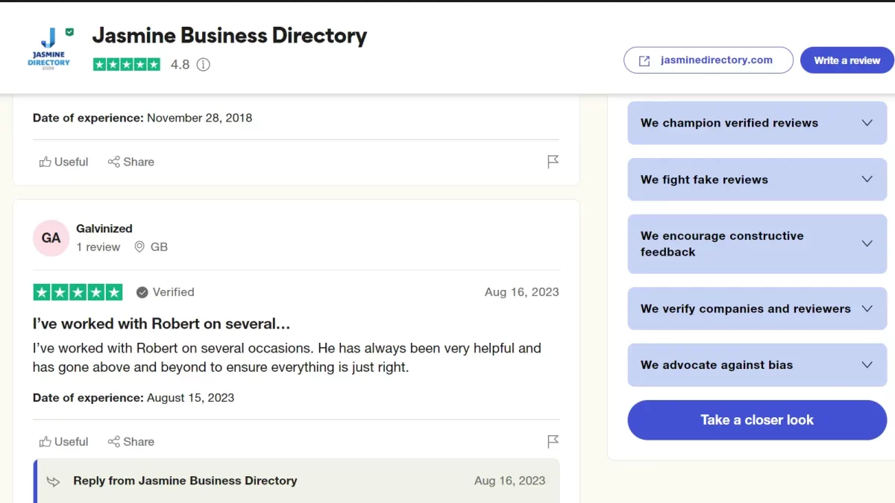Expand We advocate against bias
Viewport: 895px width, 503px height.
(x=757, y=365)
